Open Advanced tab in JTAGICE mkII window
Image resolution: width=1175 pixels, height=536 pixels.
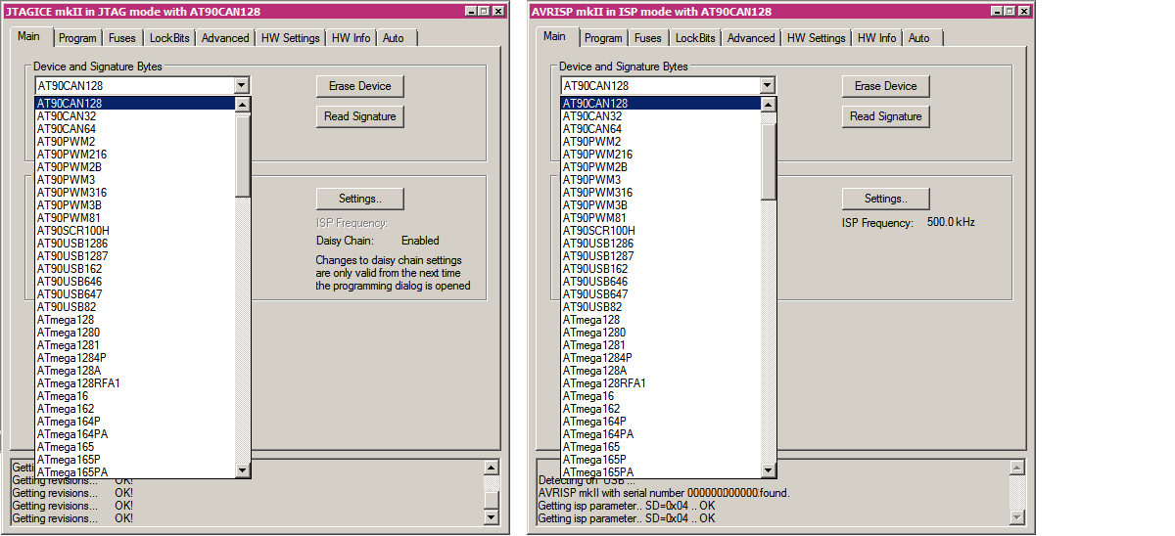click(225, 38)
